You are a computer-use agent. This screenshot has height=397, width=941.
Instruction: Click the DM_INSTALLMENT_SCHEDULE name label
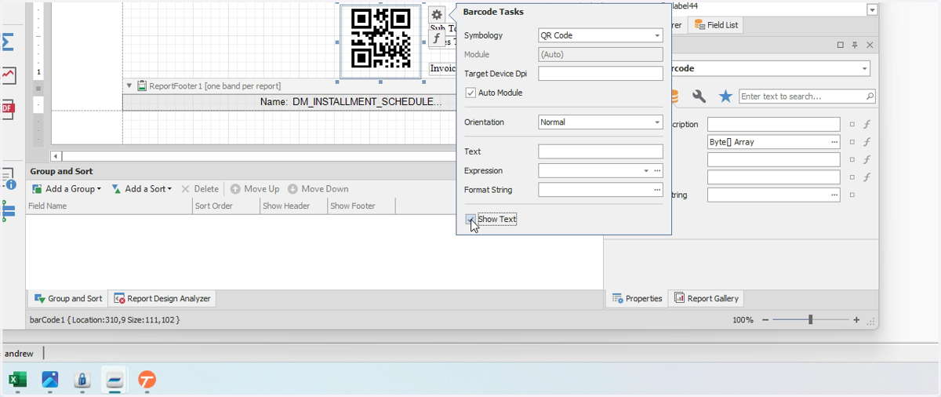coord(351,102)
